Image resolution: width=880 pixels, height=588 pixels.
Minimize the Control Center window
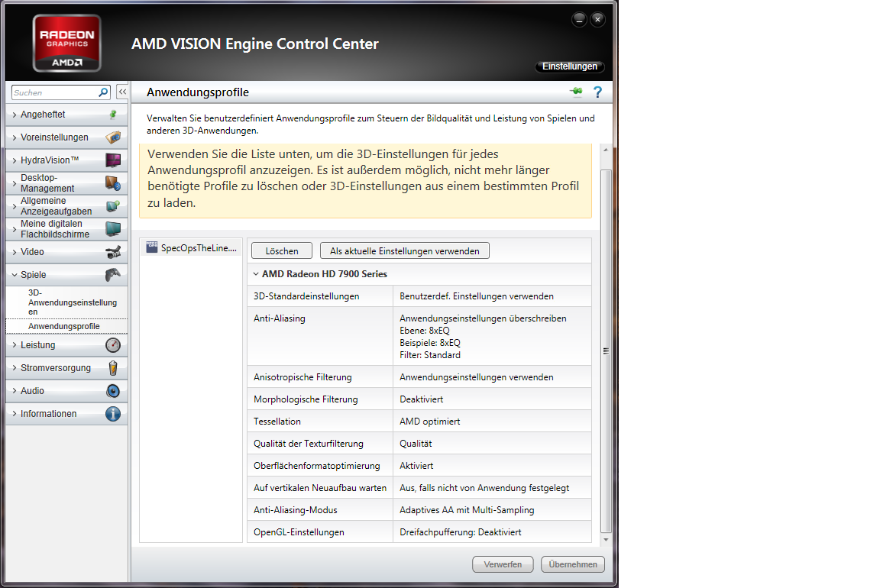point(579,20)
